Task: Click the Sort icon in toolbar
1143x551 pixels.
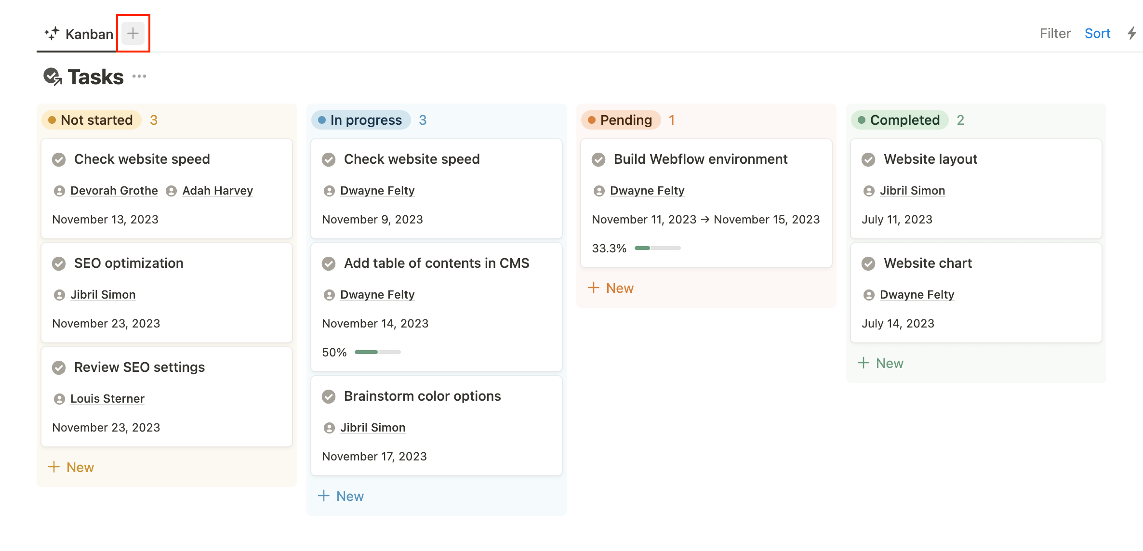Action: [x=1098, y=33]
